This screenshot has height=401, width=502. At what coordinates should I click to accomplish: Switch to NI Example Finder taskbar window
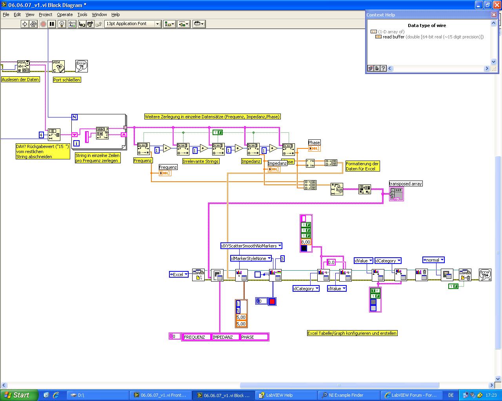pos(349,395)
